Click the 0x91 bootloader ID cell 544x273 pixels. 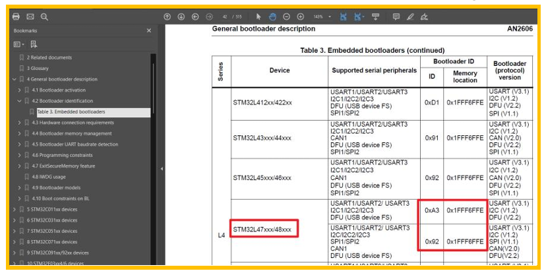[432, 138]
